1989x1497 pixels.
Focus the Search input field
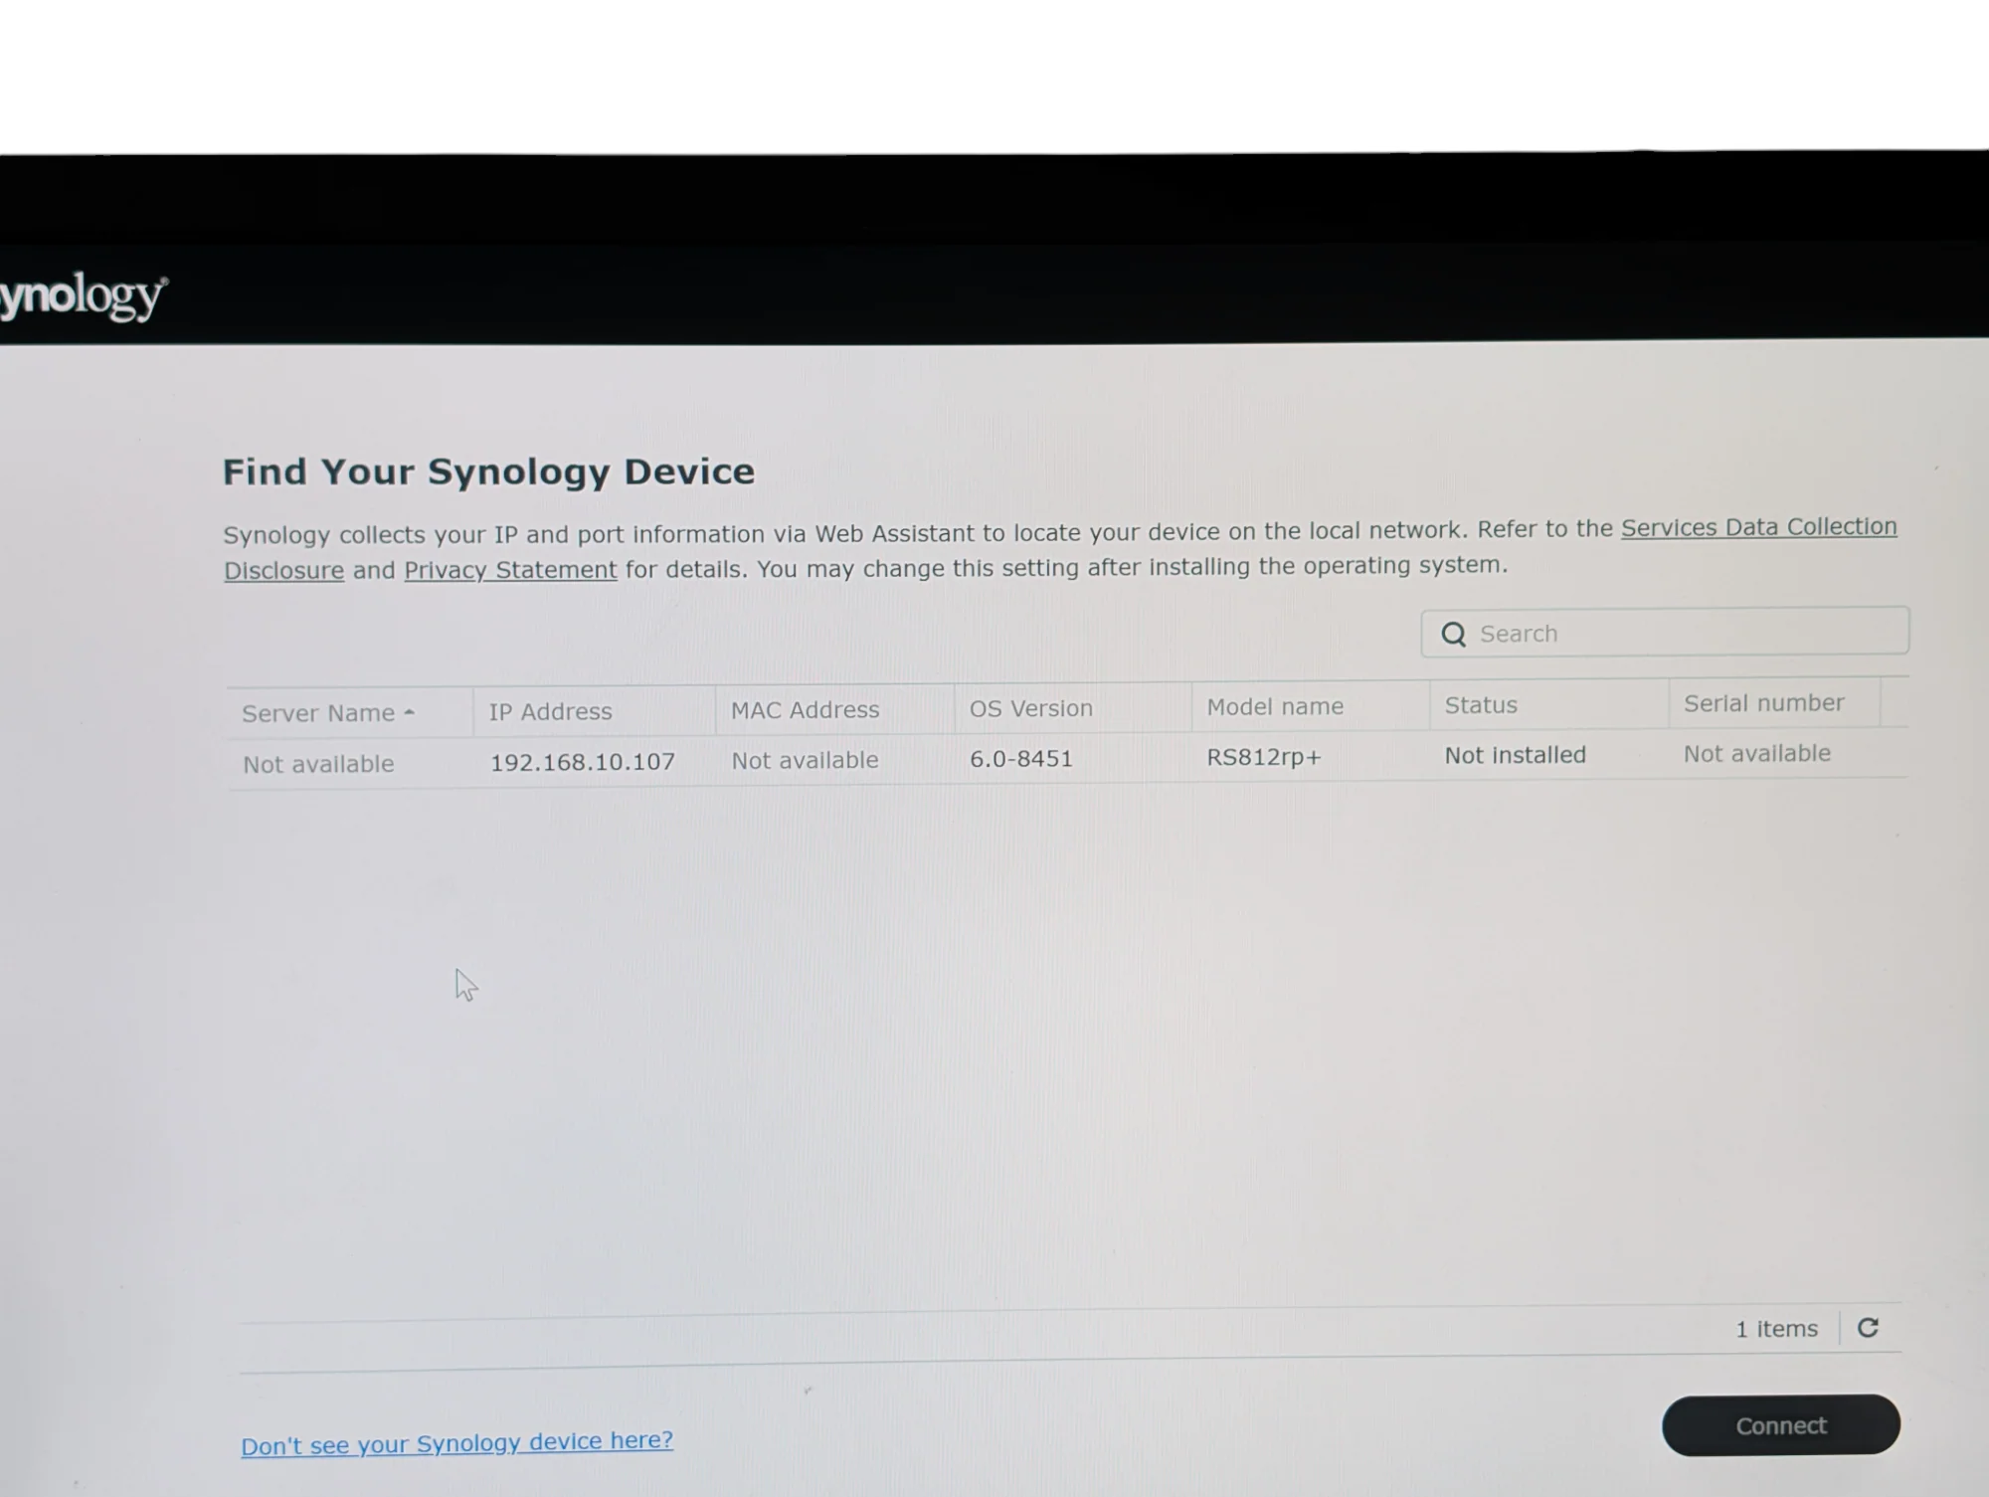point(1665,633)
